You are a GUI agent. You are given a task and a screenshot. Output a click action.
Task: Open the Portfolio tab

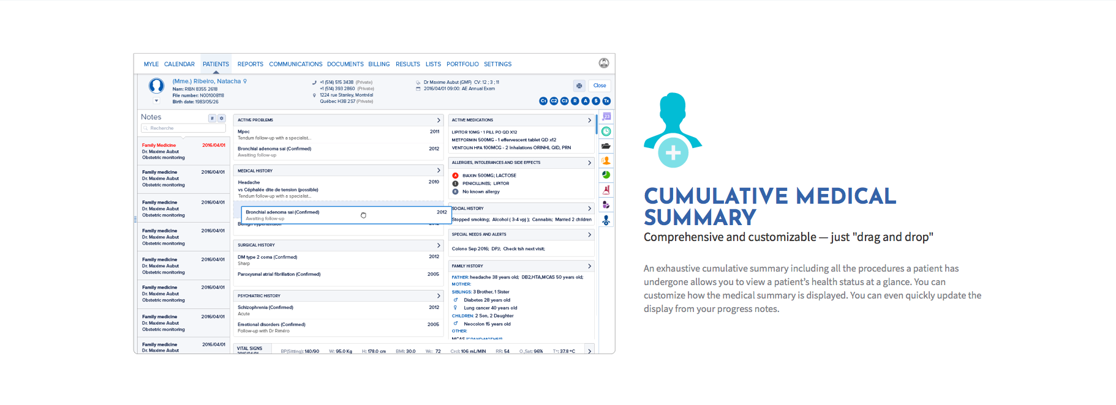(x=462, y=64)
